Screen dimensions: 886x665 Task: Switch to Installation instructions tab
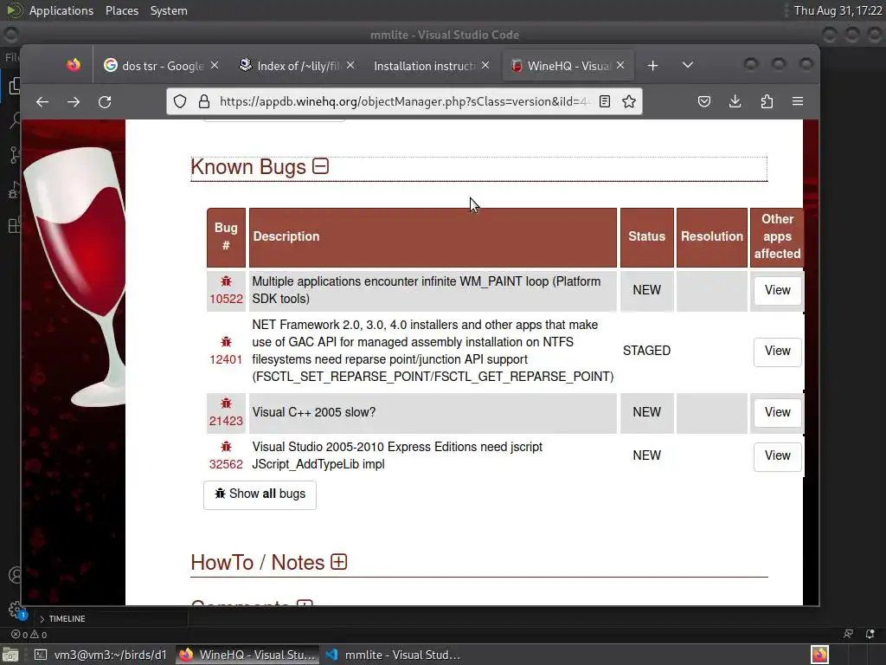pyautogui.click(x=425, y=66)
